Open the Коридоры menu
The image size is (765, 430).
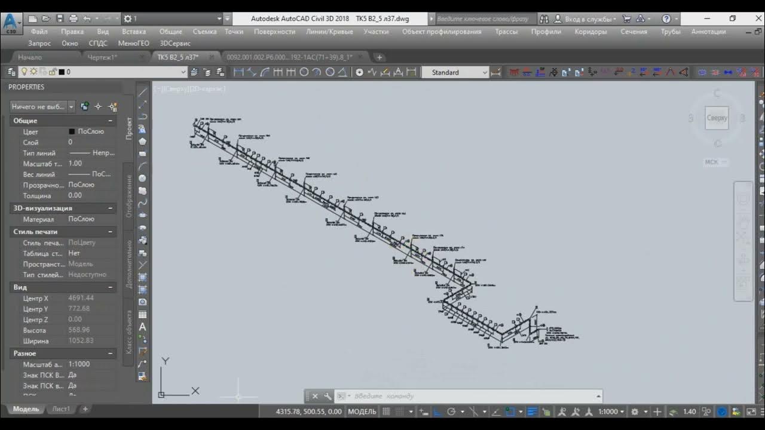(590, 32)
